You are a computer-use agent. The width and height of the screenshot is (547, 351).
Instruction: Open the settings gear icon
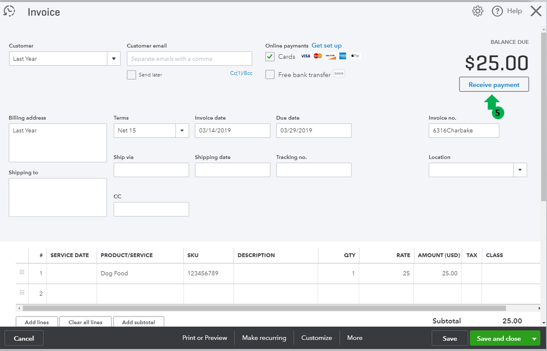coord(477,11)
